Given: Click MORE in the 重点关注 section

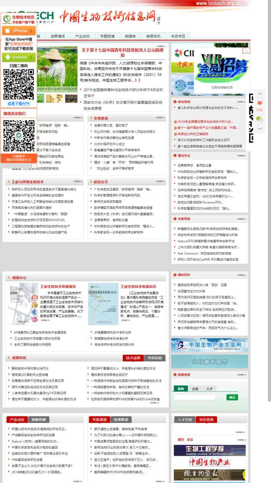Looking at the screenshot, I should pos(241,156).
